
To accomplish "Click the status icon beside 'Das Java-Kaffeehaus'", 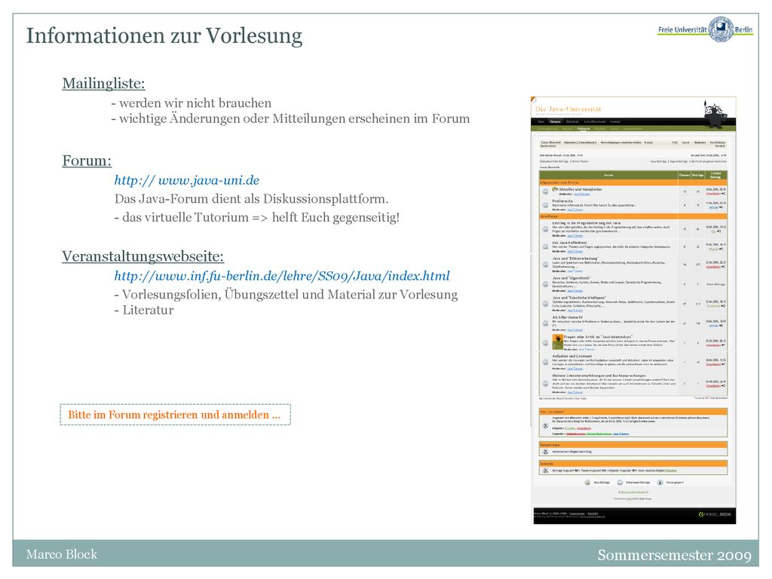I will pyautogui.click(x=545, y=247).
